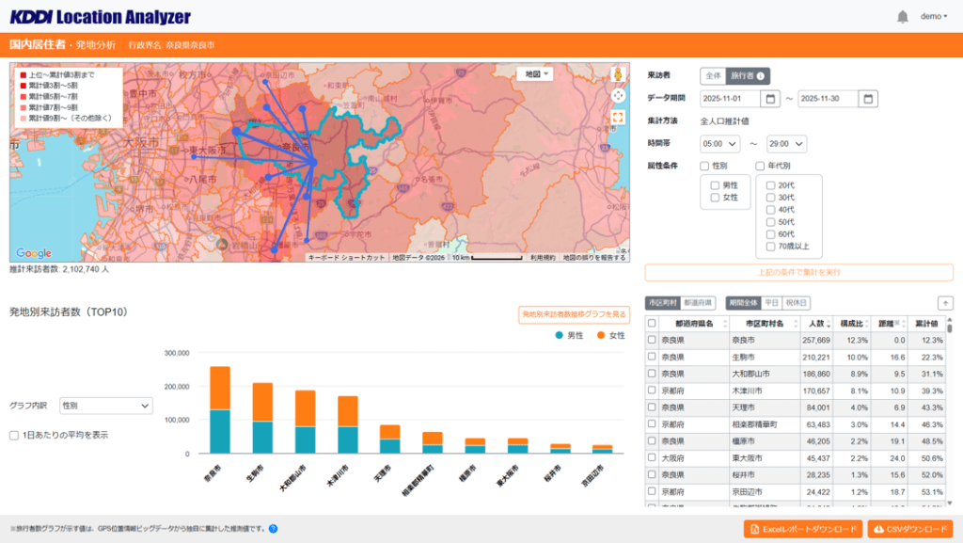
Task: Check the 1日あたりの平均を表示 box
Action: coord(14,435)
